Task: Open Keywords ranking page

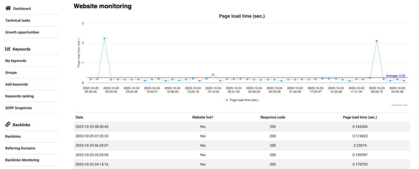Action: coord(20,96)
